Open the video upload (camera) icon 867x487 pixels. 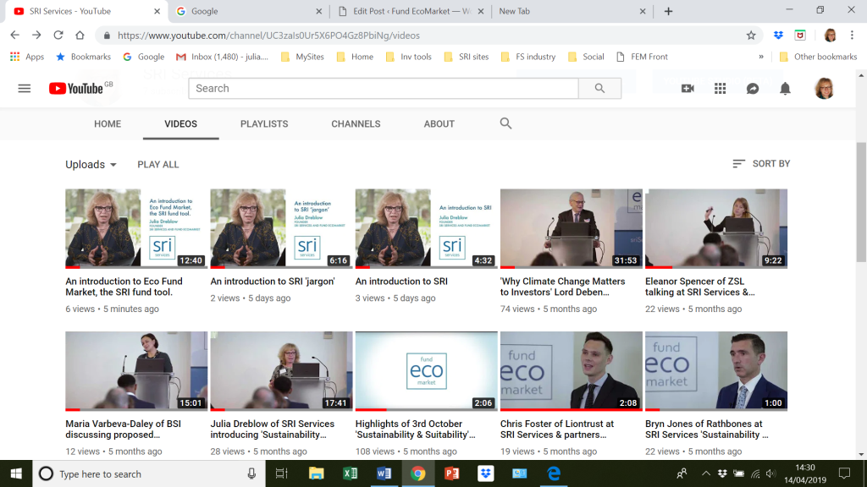pos(688,88)
